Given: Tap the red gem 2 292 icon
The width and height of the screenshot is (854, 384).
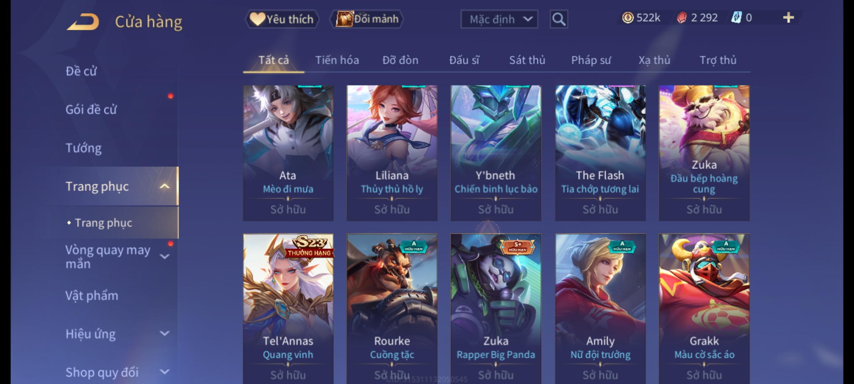Looking at the screenshot, I should click(x=682, y=18).
